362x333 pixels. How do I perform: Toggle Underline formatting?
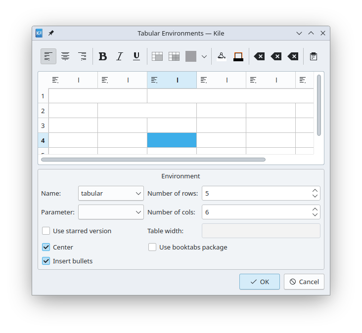(136, 56)
